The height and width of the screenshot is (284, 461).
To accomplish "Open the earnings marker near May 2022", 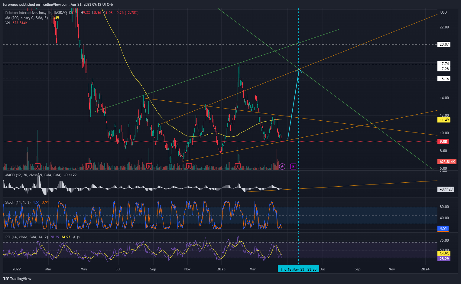I will point(89,166).
